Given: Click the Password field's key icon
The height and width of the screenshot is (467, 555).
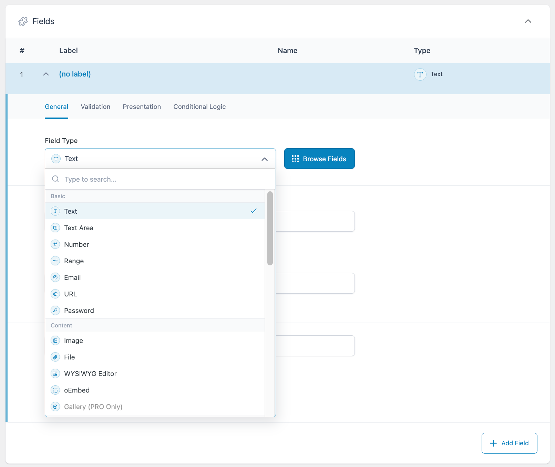Looking at the screenshot, I should pyautogui.click(x=55, y=310).
